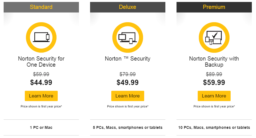Image resolution: width=256 pixels, height=138 pixels.
Task: Select the Premium plan header
Action: (x=214, y=7)
